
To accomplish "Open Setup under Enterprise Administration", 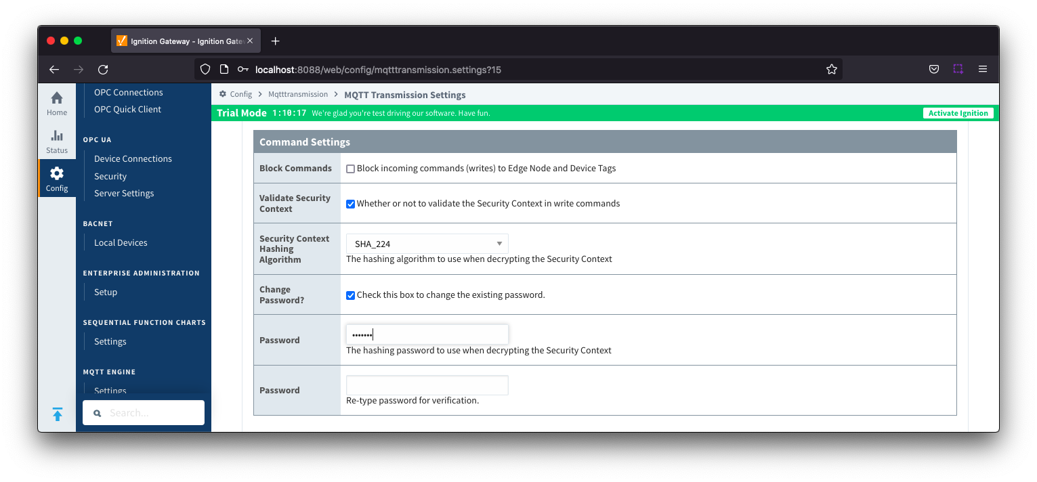I will [106, 292].
